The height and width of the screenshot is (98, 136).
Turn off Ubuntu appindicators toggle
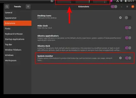pos(128,38)
